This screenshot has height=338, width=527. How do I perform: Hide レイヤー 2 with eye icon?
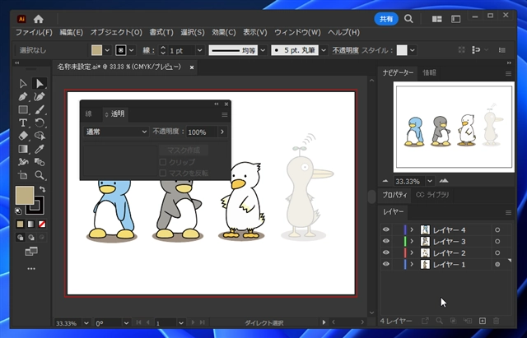(386, 252)
